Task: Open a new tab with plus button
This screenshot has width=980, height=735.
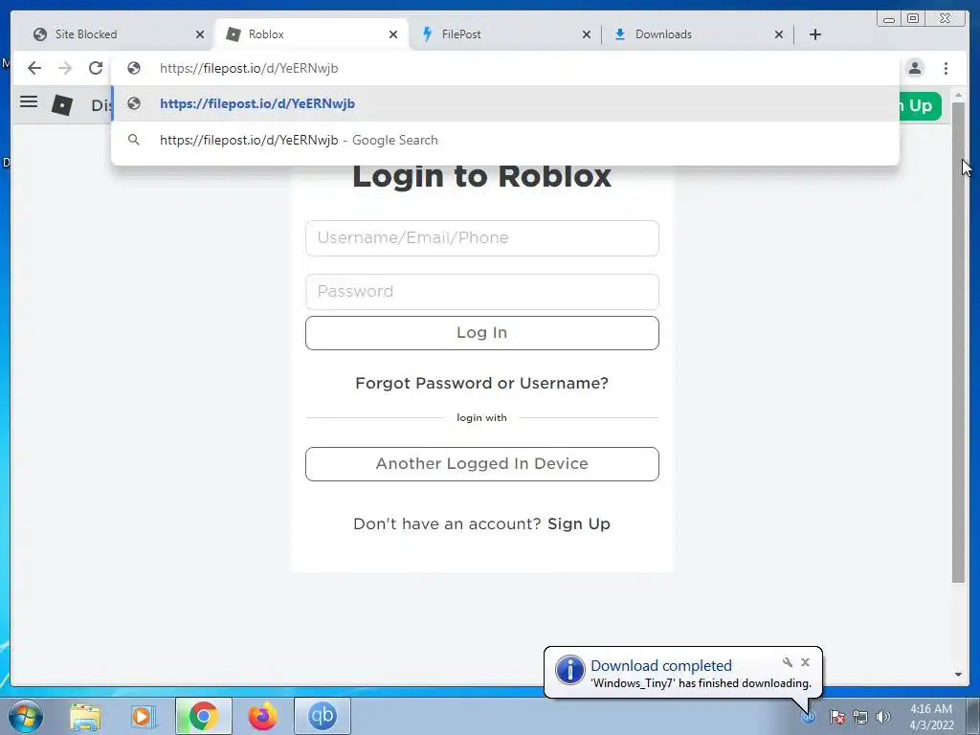Action: point(815,34)
